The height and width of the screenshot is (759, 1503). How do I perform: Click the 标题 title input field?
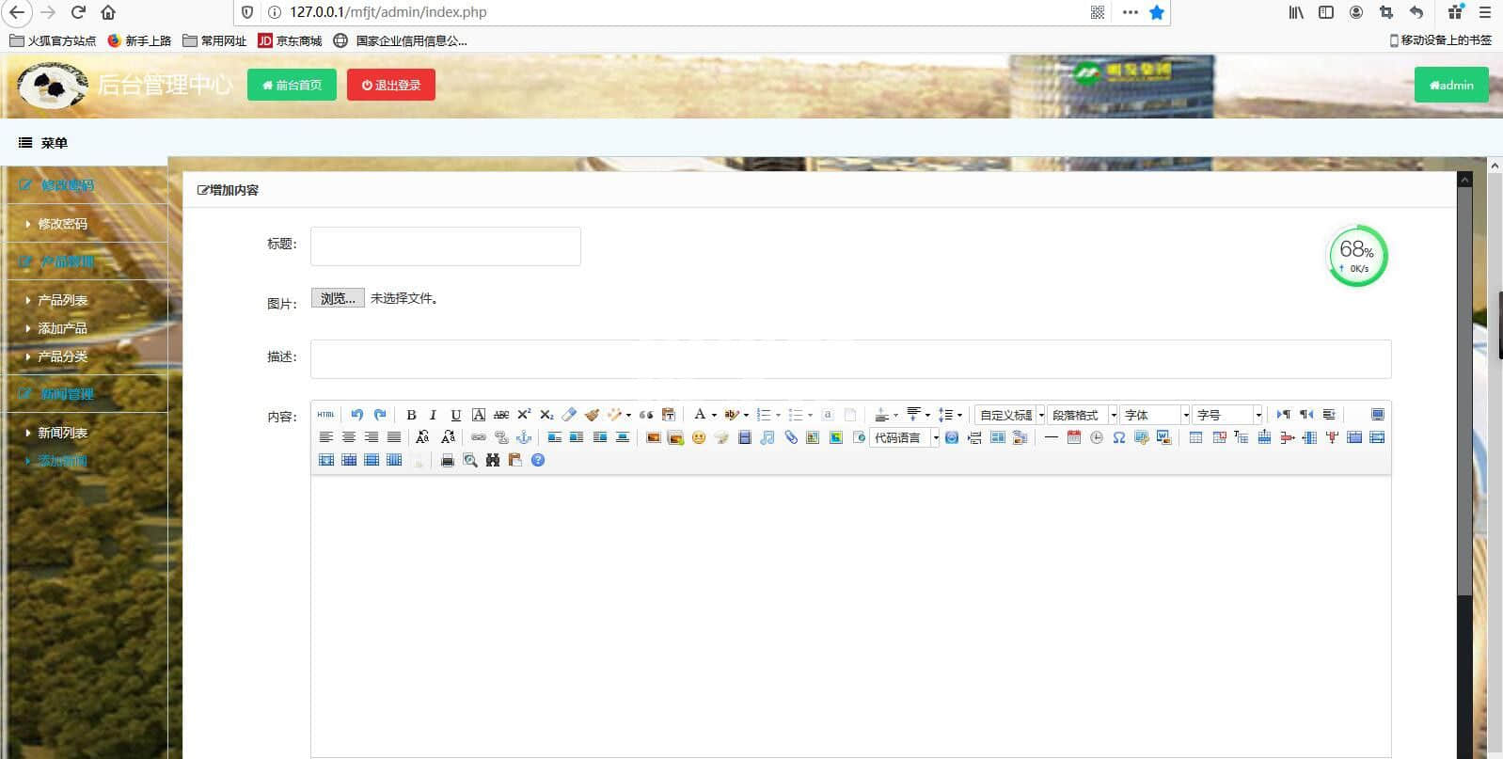pos(445,246)
